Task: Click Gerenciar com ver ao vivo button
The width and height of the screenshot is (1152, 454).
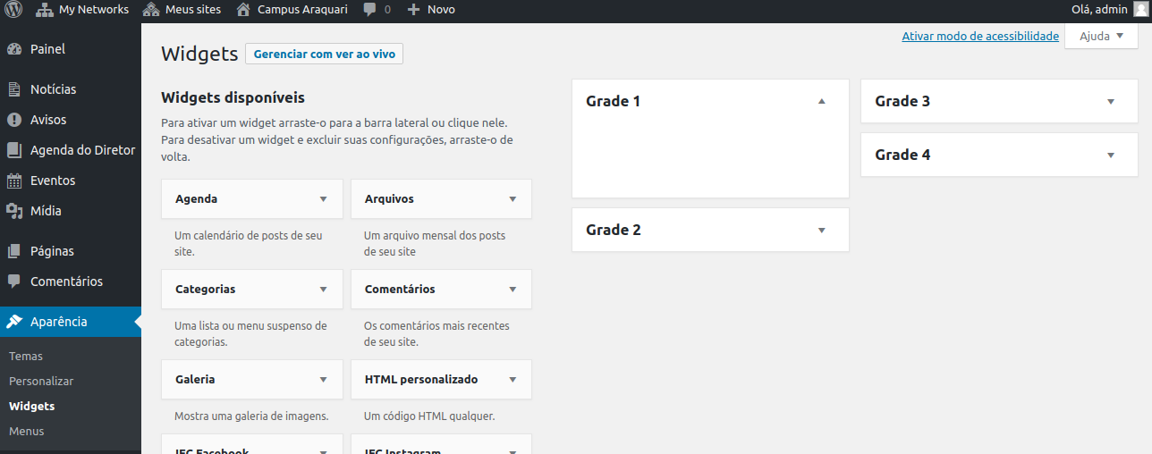Action: pyautogui.click(x=324, y=55)
